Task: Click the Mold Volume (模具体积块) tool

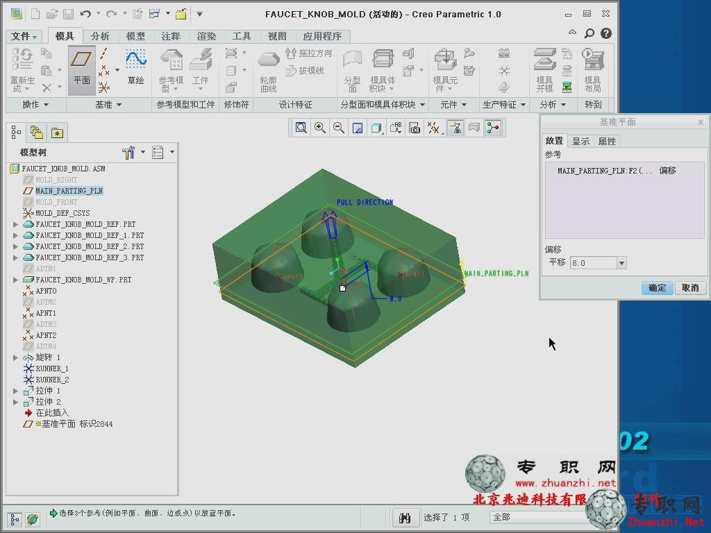Action: tap(383, 71)
